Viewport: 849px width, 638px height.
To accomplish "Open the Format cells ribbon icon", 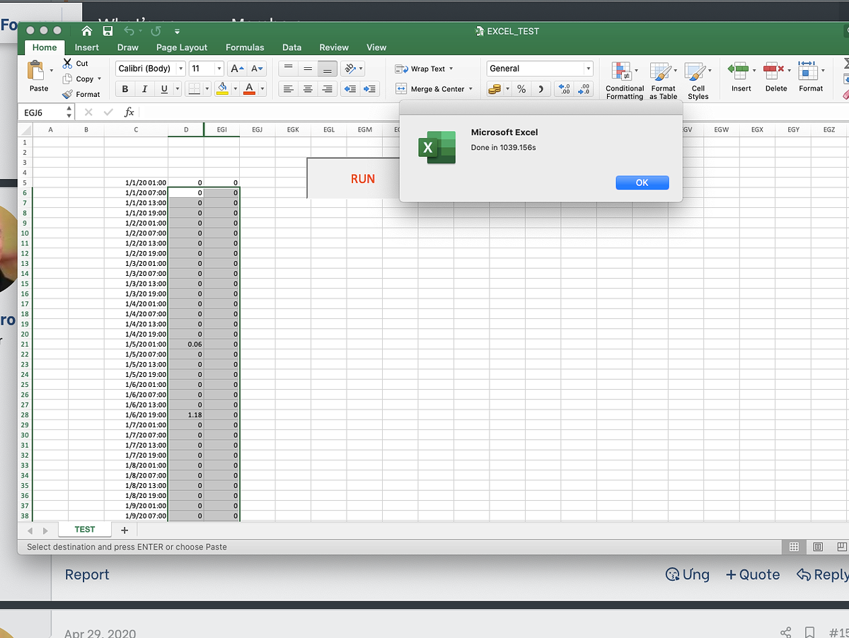I will tap(807, 70).
